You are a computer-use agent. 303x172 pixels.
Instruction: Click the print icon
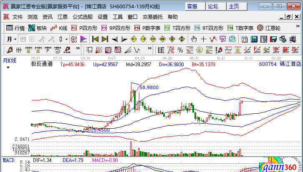293,39
